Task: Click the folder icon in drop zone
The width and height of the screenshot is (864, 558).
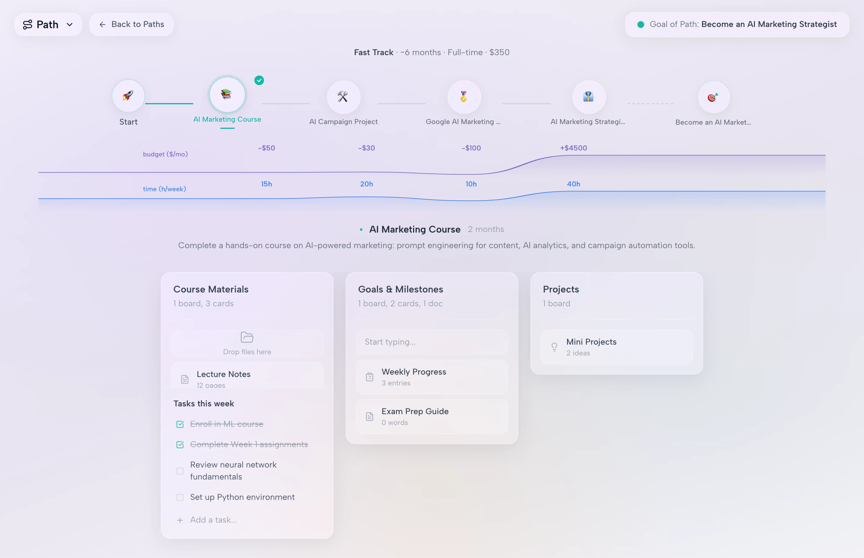Action: (x=247, y=337)
